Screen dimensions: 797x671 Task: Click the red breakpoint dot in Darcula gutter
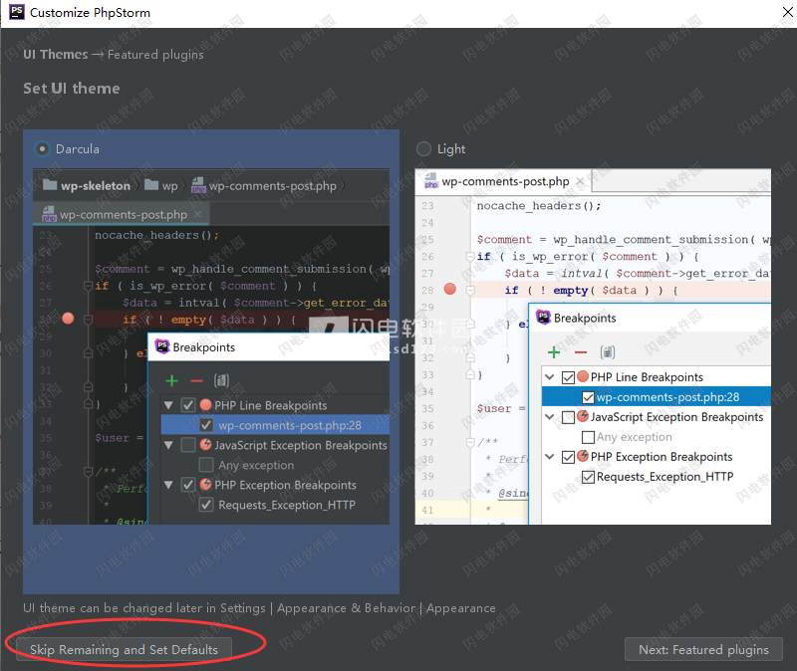68,319
